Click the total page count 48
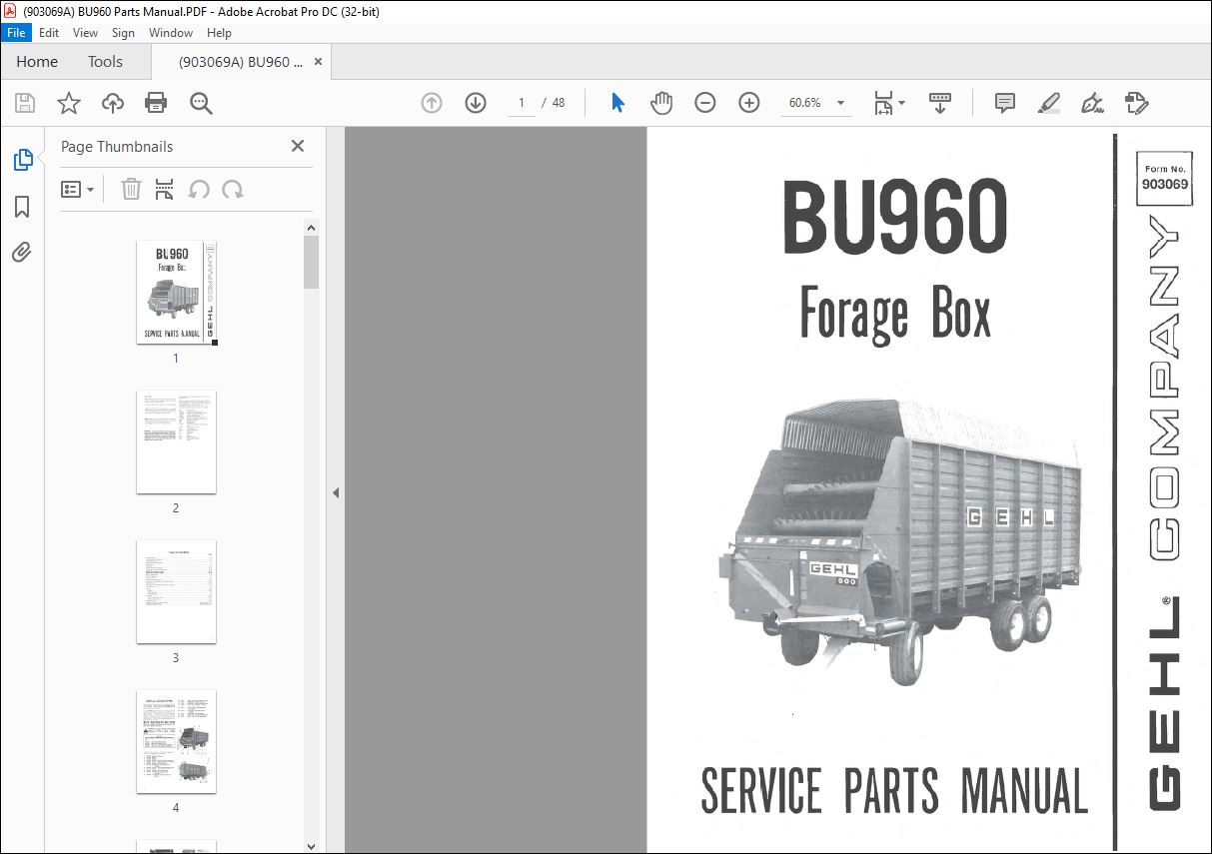This screenshot has height=854, width=1212. pyautogui.click(x=559, y=103)
